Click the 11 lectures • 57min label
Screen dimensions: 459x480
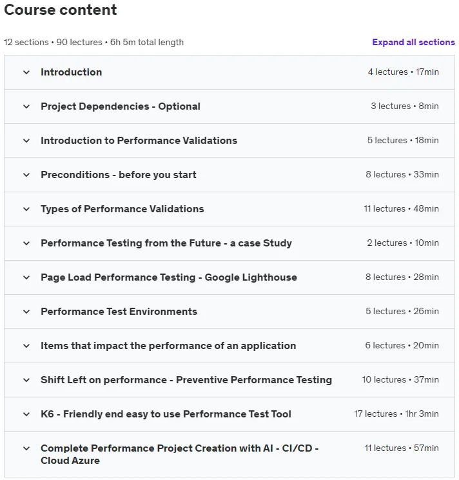click(x=402, y=448)
